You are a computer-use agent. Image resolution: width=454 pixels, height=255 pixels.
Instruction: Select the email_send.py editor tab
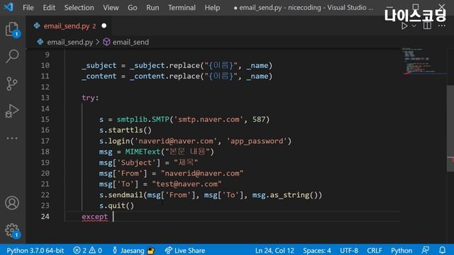pyautogui.click(x=70, y=26)
